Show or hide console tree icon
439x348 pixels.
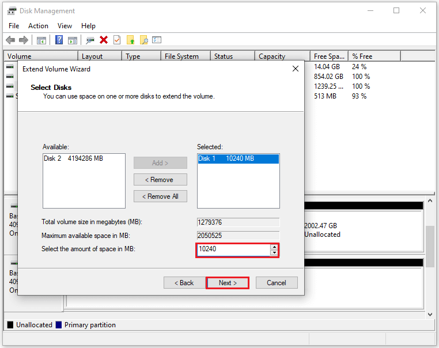[41, 40]
